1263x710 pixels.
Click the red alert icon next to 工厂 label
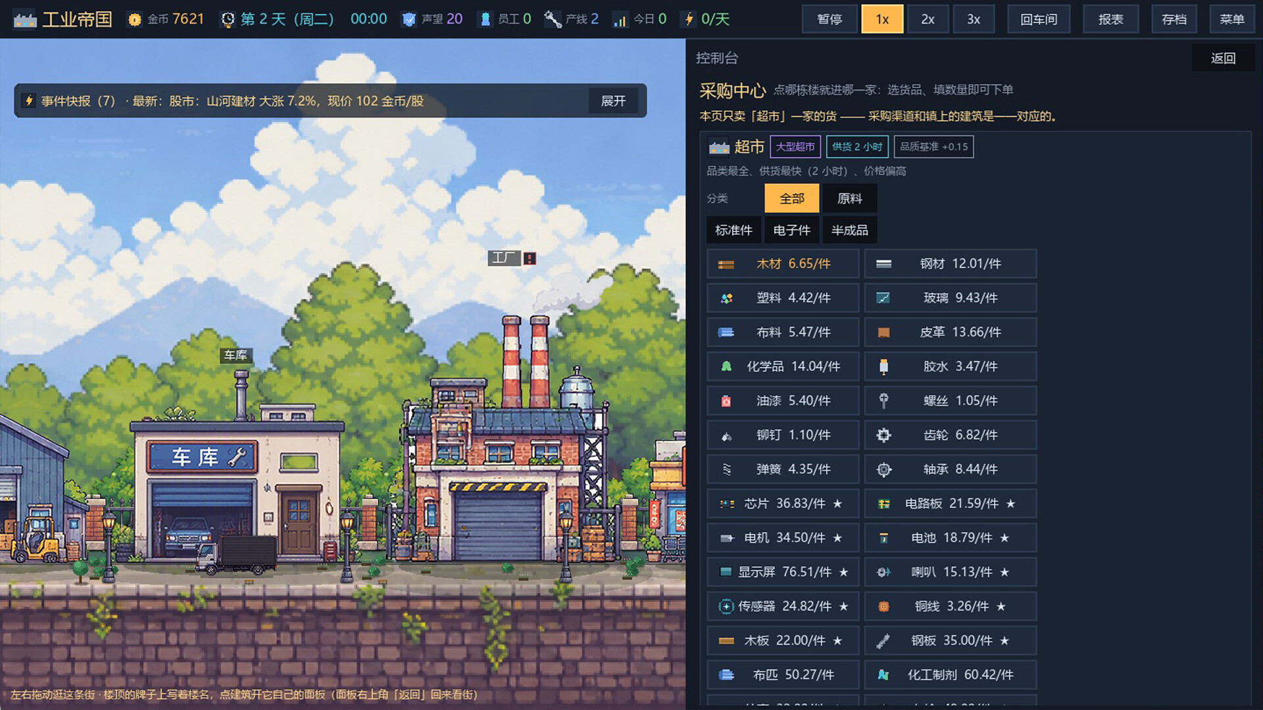point(530,258)
